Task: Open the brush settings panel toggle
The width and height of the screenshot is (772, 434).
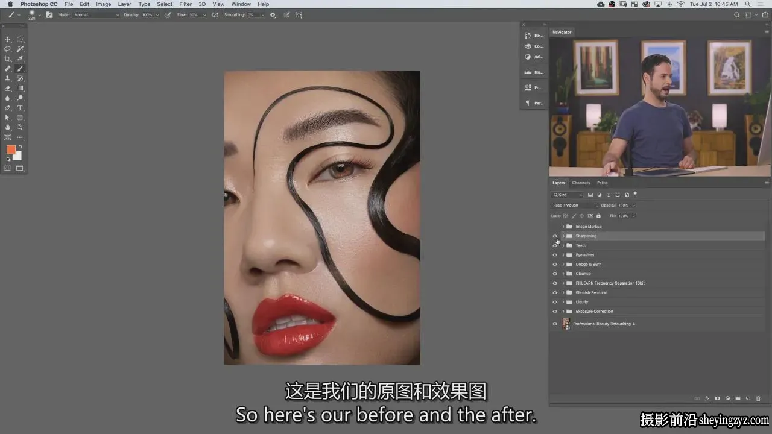Action: pos(49,14)
